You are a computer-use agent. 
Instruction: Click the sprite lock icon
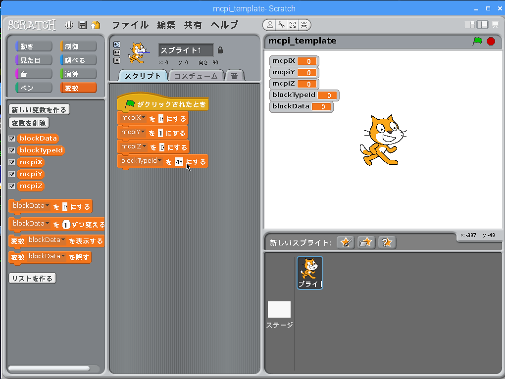(x=220, y=50)
